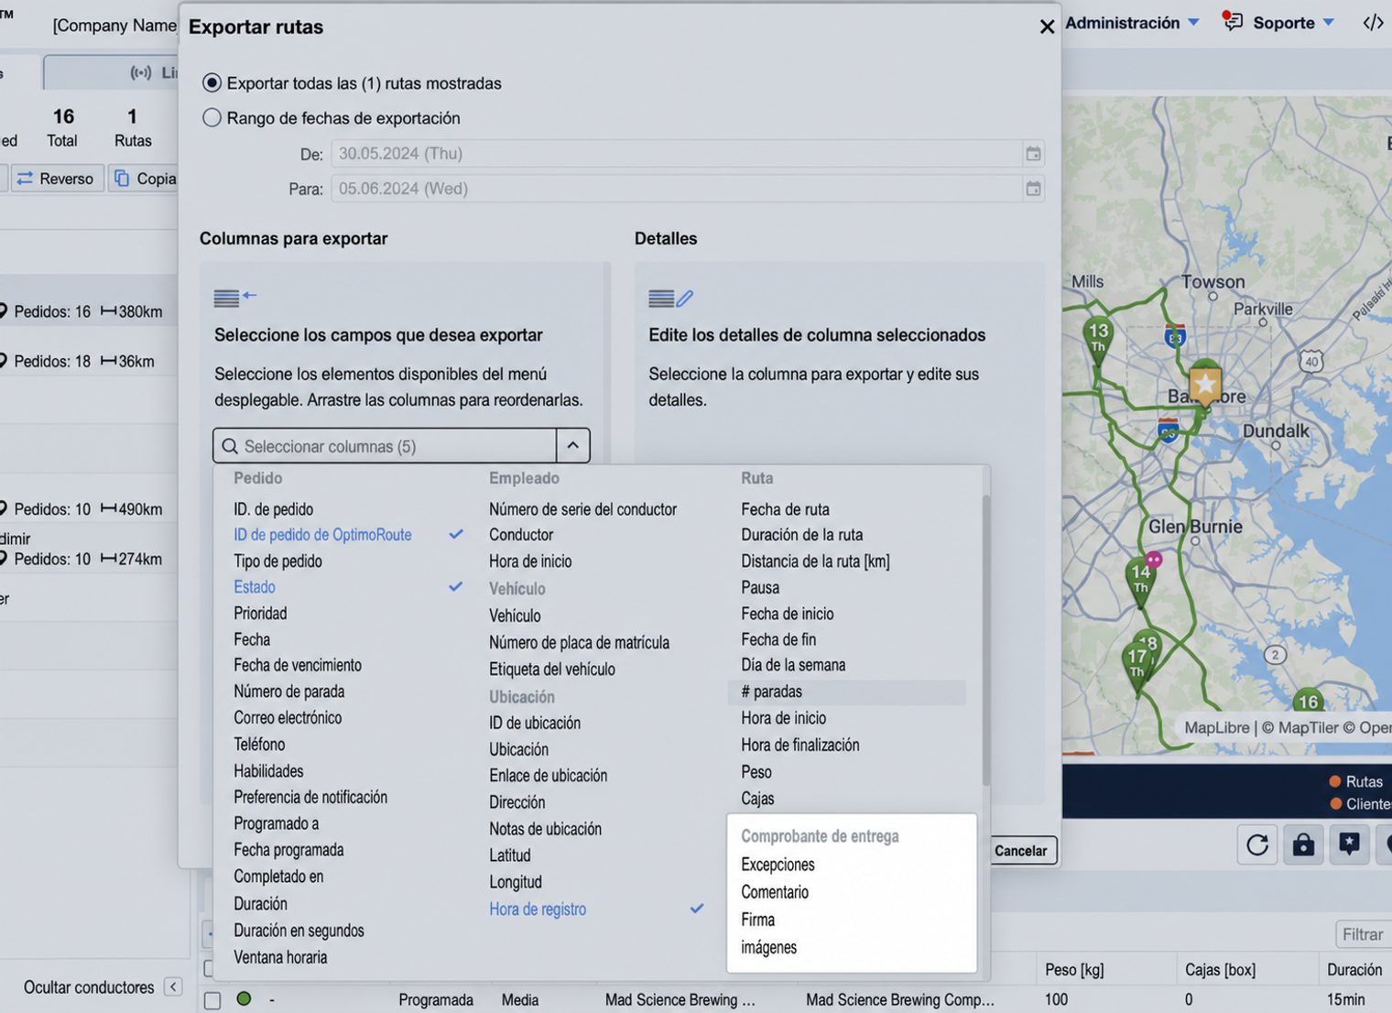
Task: Click the select fields list icon
Action: (235, 298)
